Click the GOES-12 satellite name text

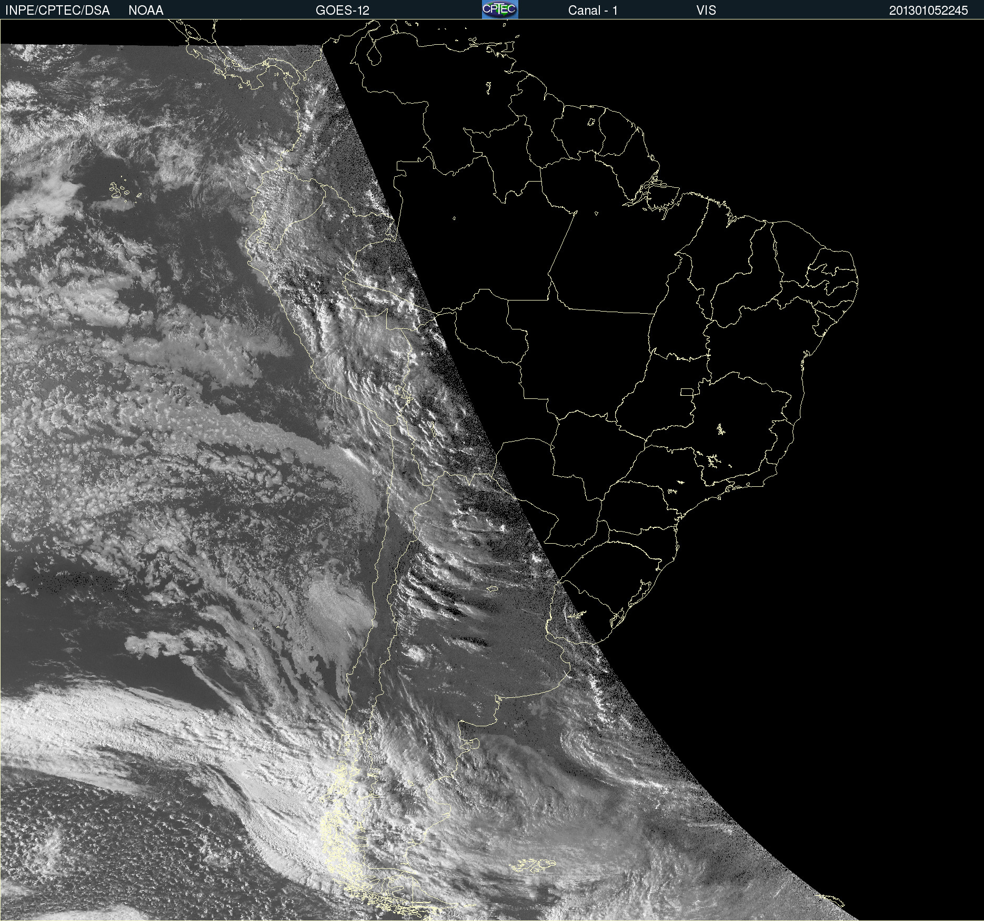coord(343,11)
